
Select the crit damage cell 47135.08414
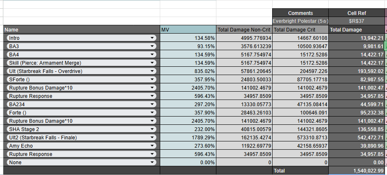click(300, 105)
